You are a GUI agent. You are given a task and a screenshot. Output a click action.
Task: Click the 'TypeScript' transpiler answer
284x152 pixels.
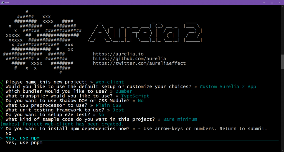tap(135, 96)
